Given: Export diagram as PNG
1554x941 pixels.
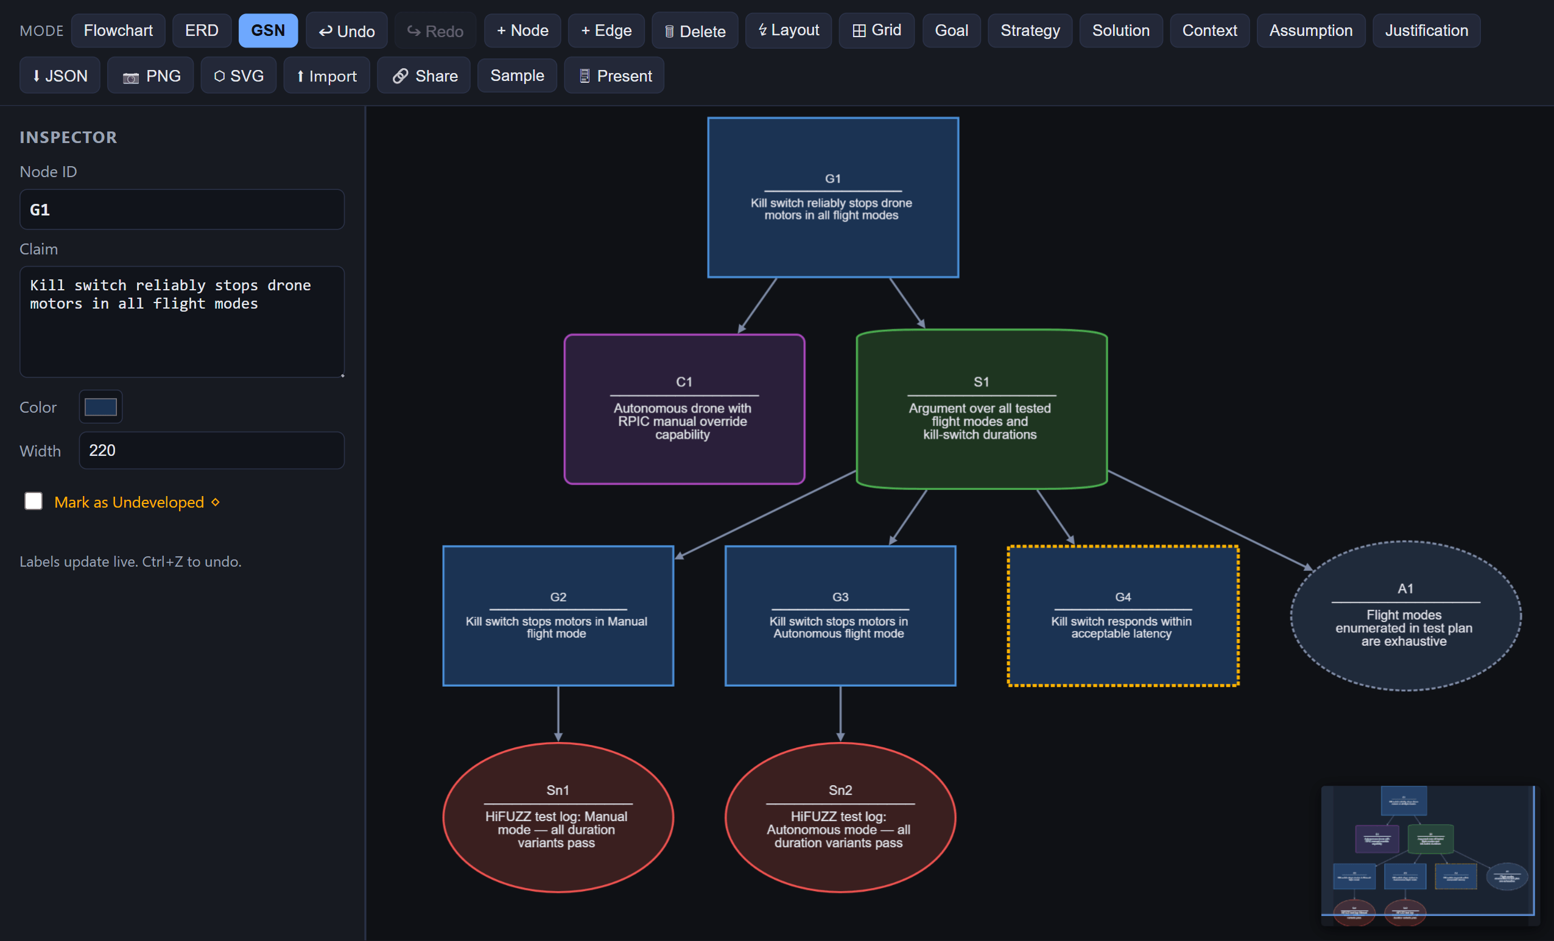Looking at the screenshot, I should (x=151, y=75).
